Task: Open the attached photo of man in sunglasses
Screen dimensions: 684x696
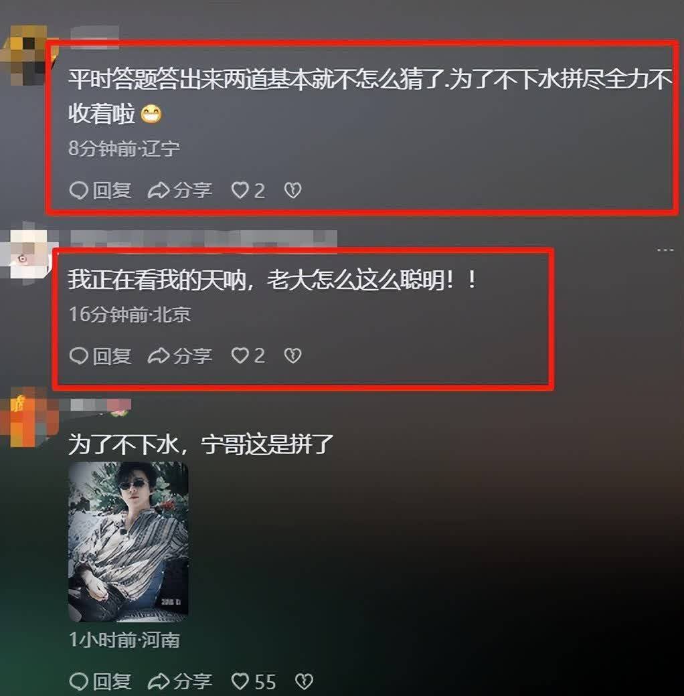Action: (129, 541)
